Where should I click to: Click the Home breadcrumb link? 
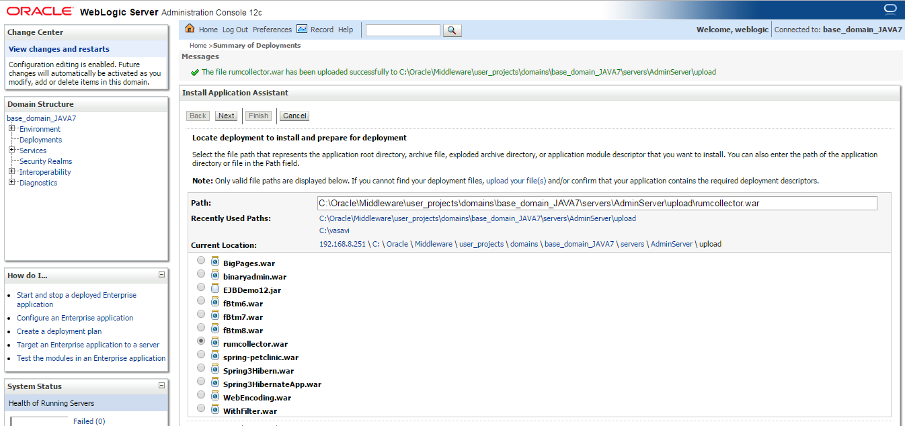pyautogui.click(x=198, y=46)
